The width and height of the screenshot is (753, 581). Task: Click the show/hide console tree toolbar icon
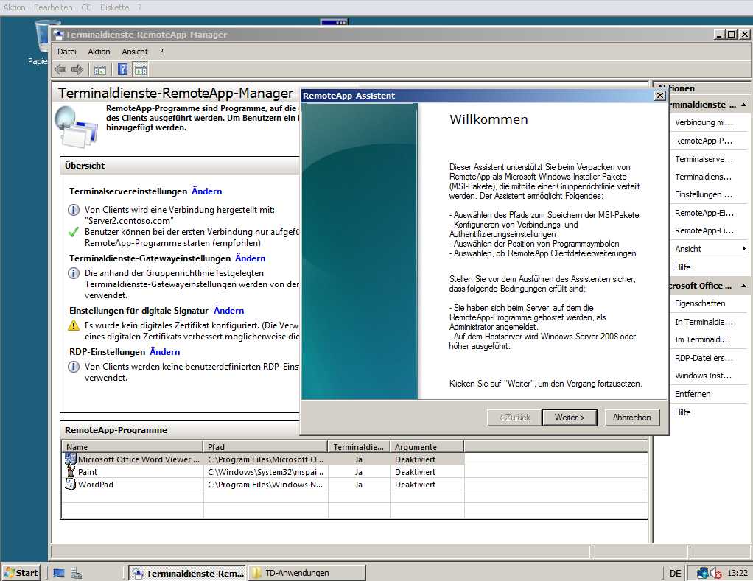click(100, 70)
